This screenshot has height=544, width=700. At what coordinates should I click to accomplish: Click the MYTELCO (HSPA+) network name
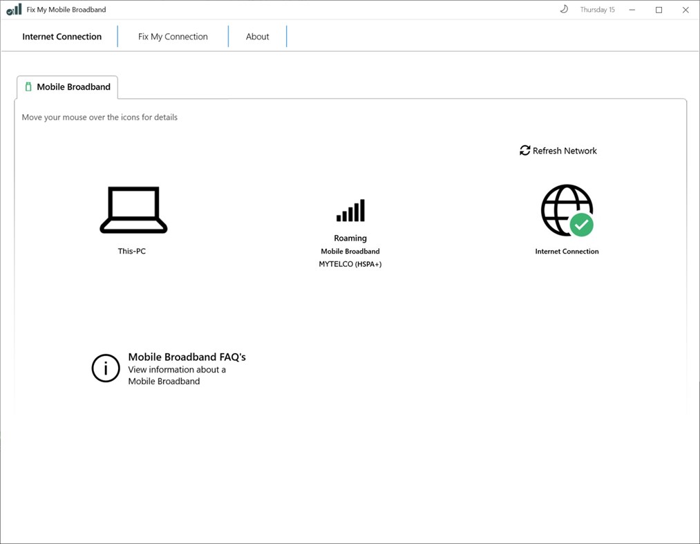350,263
